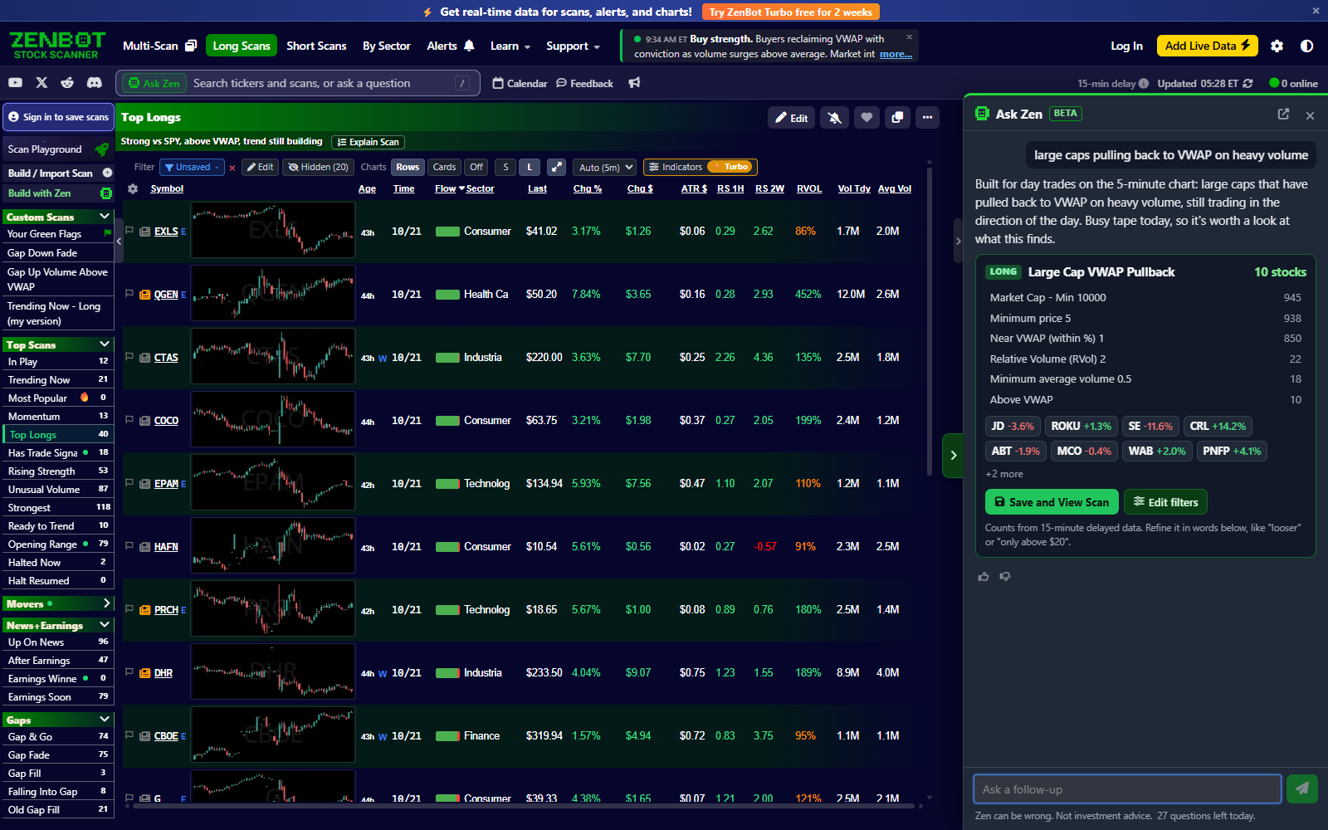Click the megaphone announcements icon

tap(634, 83)
